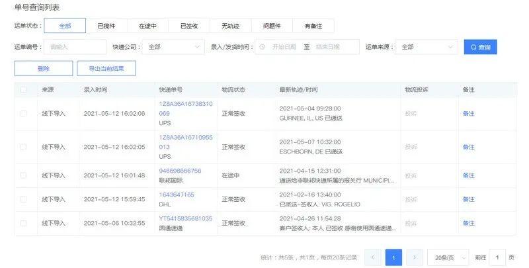This screenshot has height=268, width=529.
Task: Check the row for tracking 1Z8A36A16710955013
Action: 23,147
